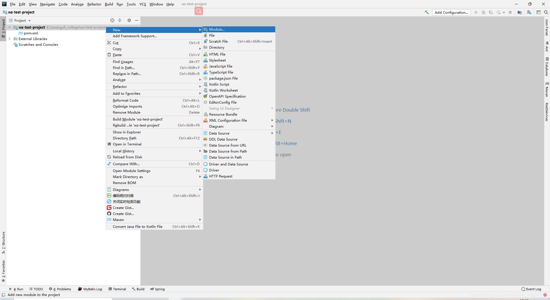Screen dimensions: 550x300
Task: Open the Spring tool tab
Action: pyautogui.click(x=158, y=289)
